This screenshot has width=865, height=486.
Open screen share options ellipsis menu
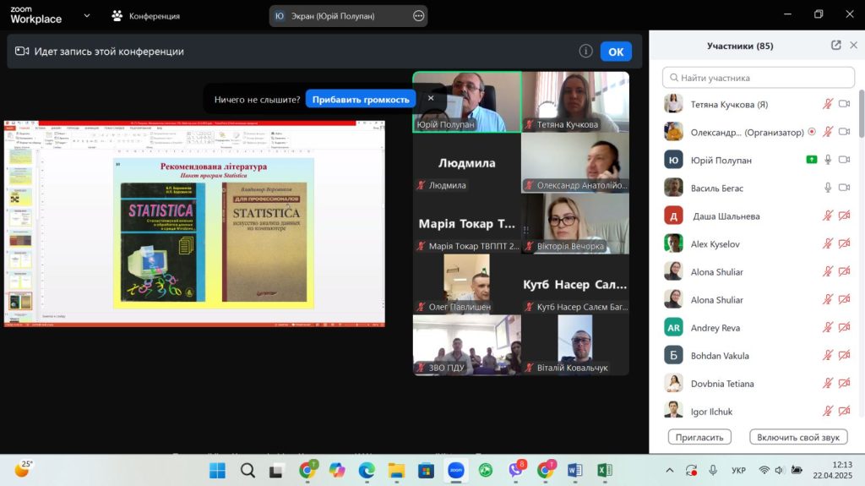point(419,16)
